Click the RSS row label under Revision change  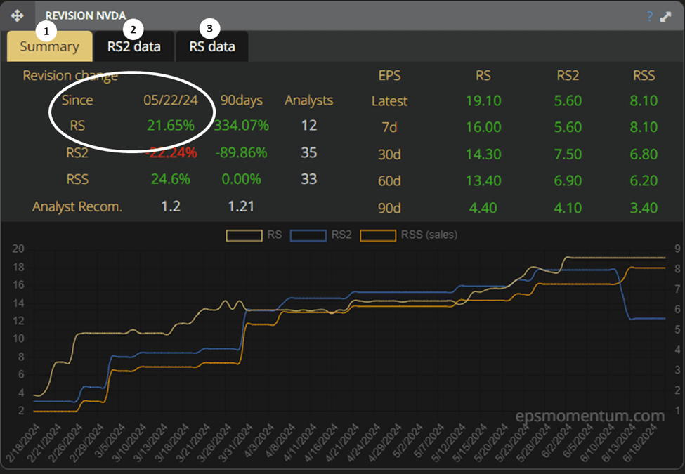click(77, 179)
